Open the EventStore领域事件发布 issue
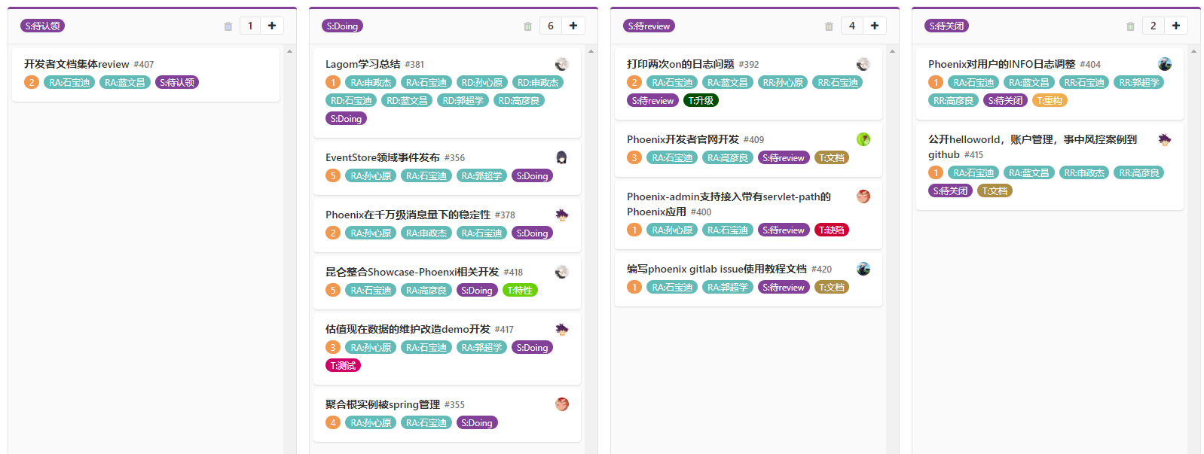 (382, 157)
